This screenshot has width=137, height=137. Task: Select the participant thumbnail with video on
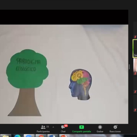pos(135,67)
